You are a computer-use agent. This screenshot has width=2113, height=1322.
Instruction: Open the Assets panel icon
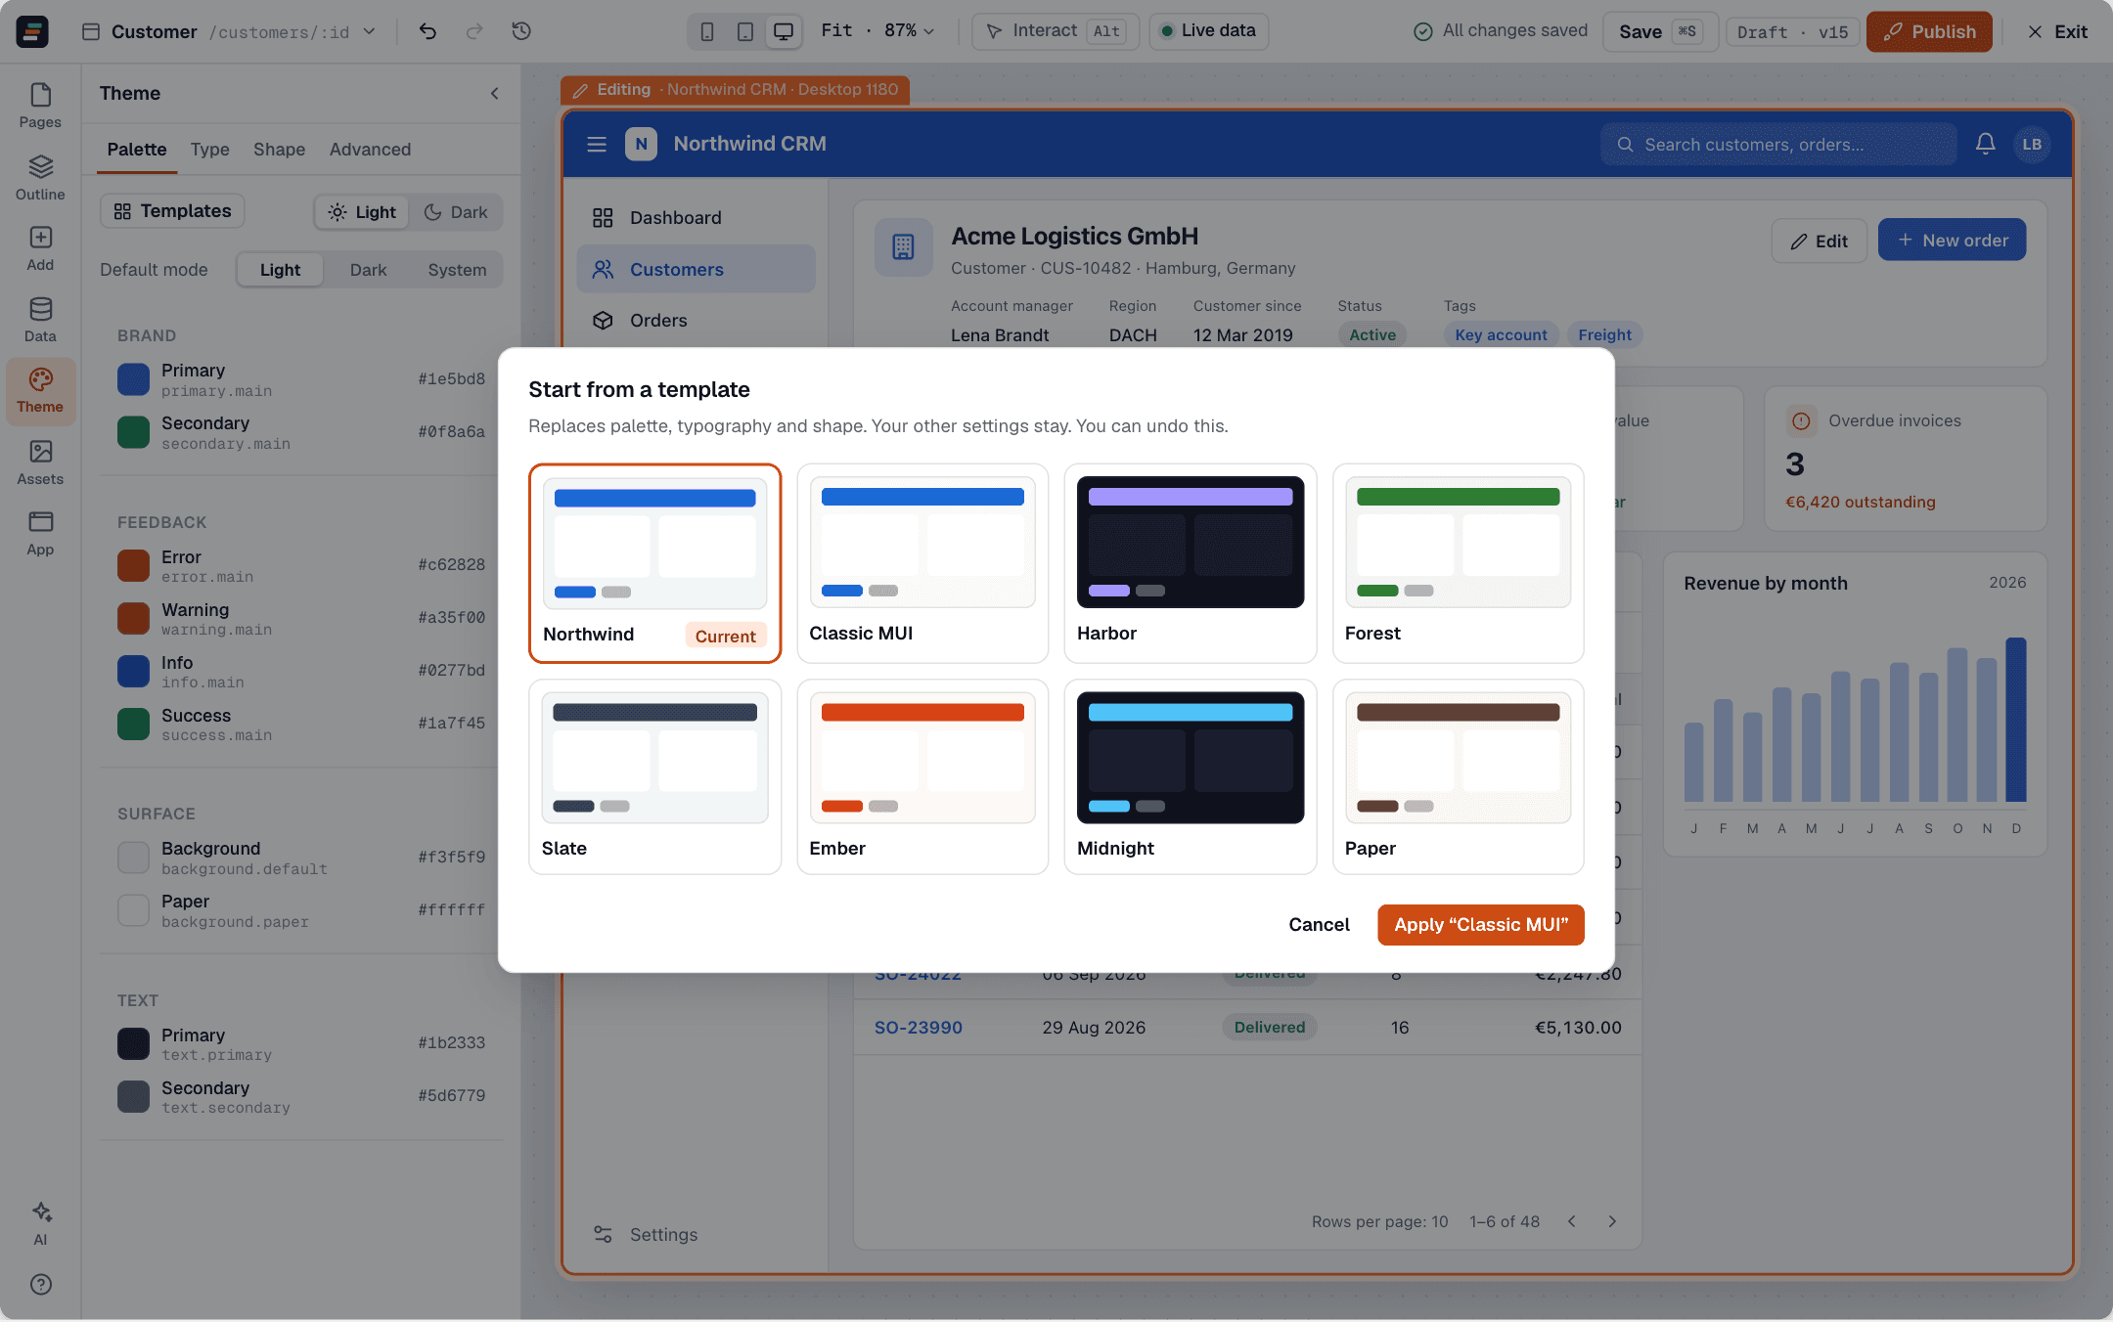click(x=40, y=463)
